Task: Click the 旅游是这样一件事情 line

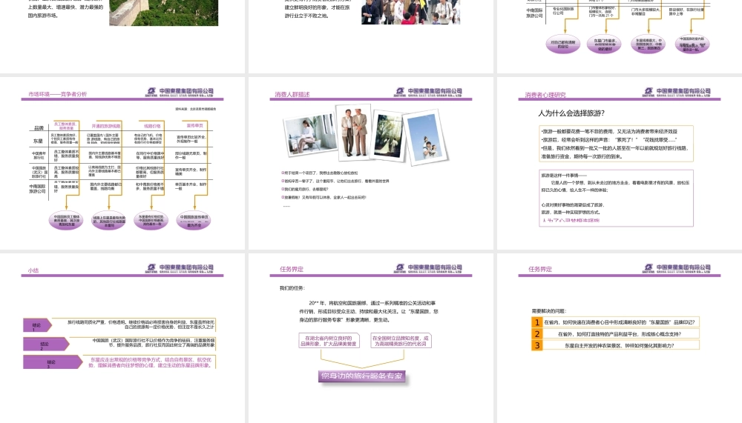Action: pyautogui.click(x=564, y=176)
